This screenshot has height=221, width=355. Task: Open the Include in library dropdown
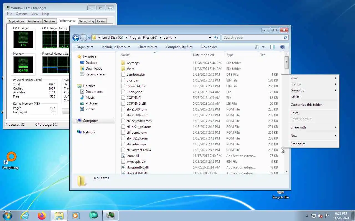click(116, 47)
